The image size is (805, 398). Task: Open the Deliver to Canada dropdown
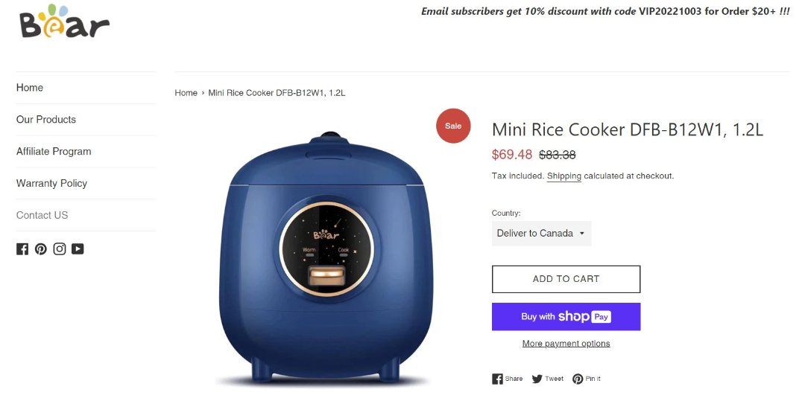pos(541,233)
